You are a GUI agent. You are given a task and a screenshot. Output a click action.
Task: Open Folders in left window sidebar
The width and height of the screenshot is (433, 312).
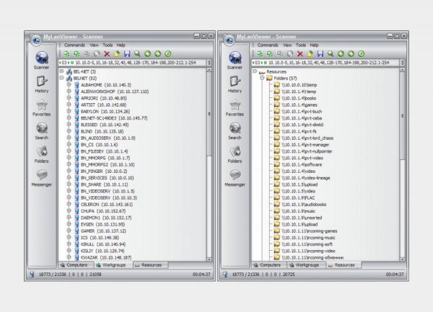[41, 155]
